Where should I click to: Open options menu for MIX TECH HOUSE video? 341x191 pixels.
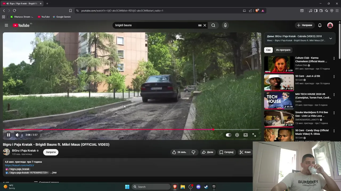pos(334,95)
